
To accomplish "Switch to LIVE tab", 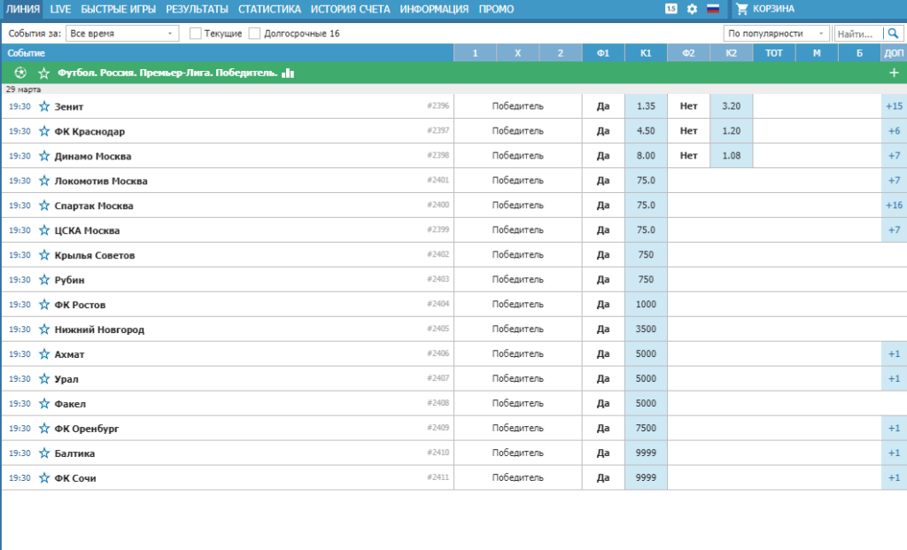I will point(60,9).
